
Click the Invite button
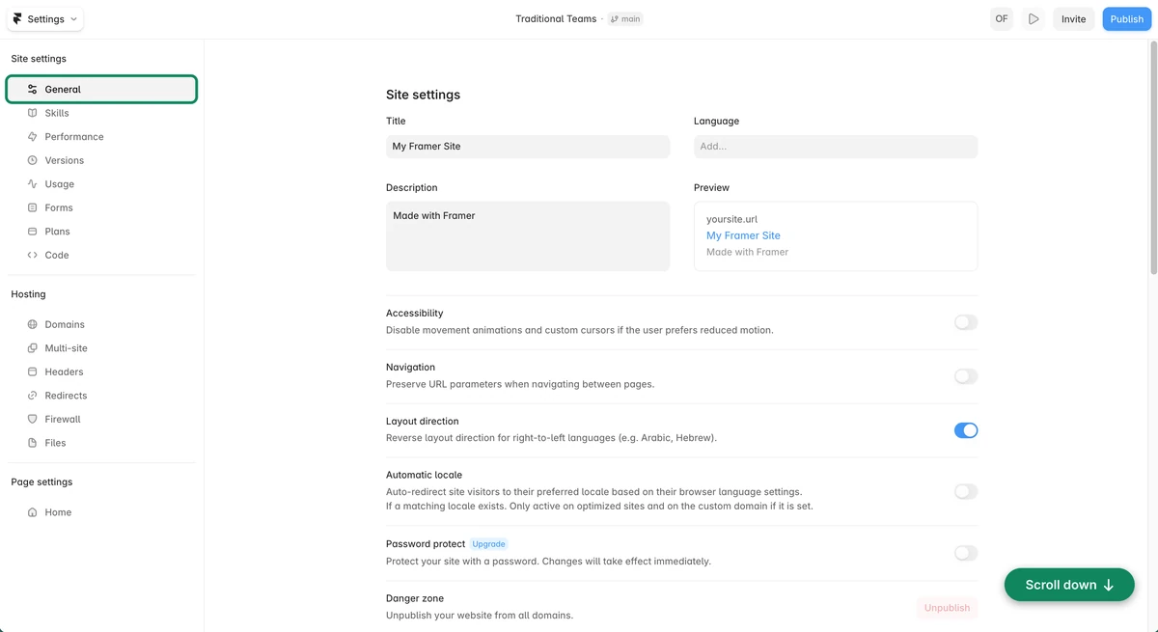pos(1073,19)
